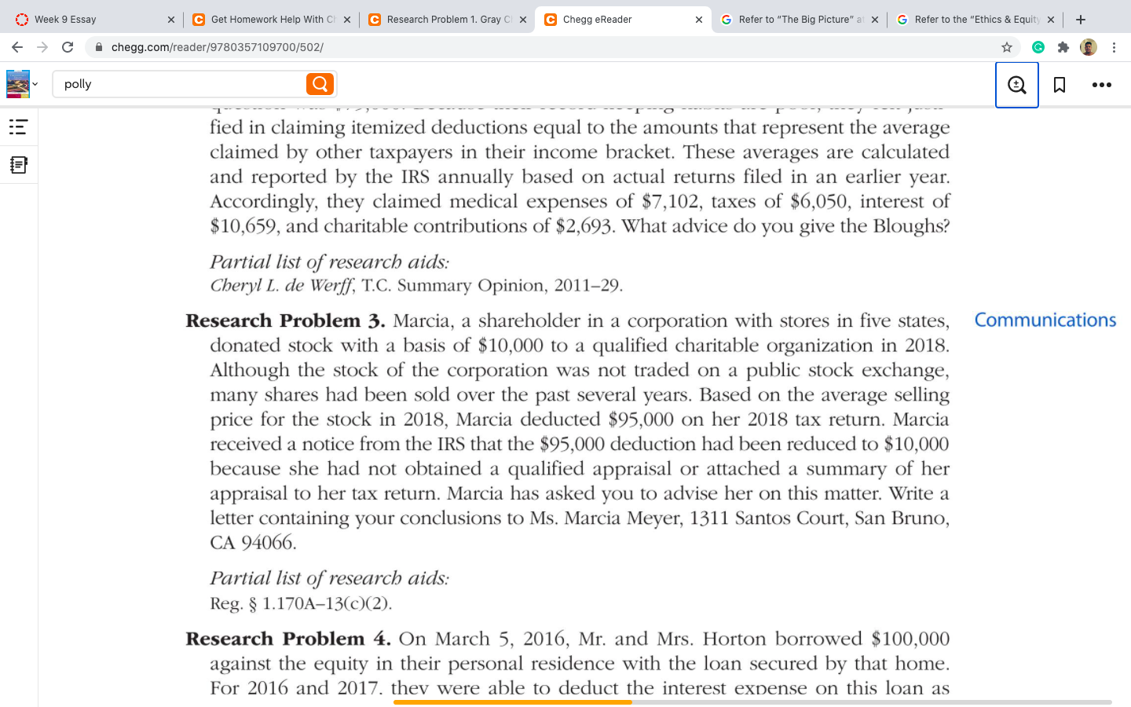The width and height of the screenshot is (1131, 707).
Task: Click the Grammarly extension icon
Action: tap(1038, 47)
